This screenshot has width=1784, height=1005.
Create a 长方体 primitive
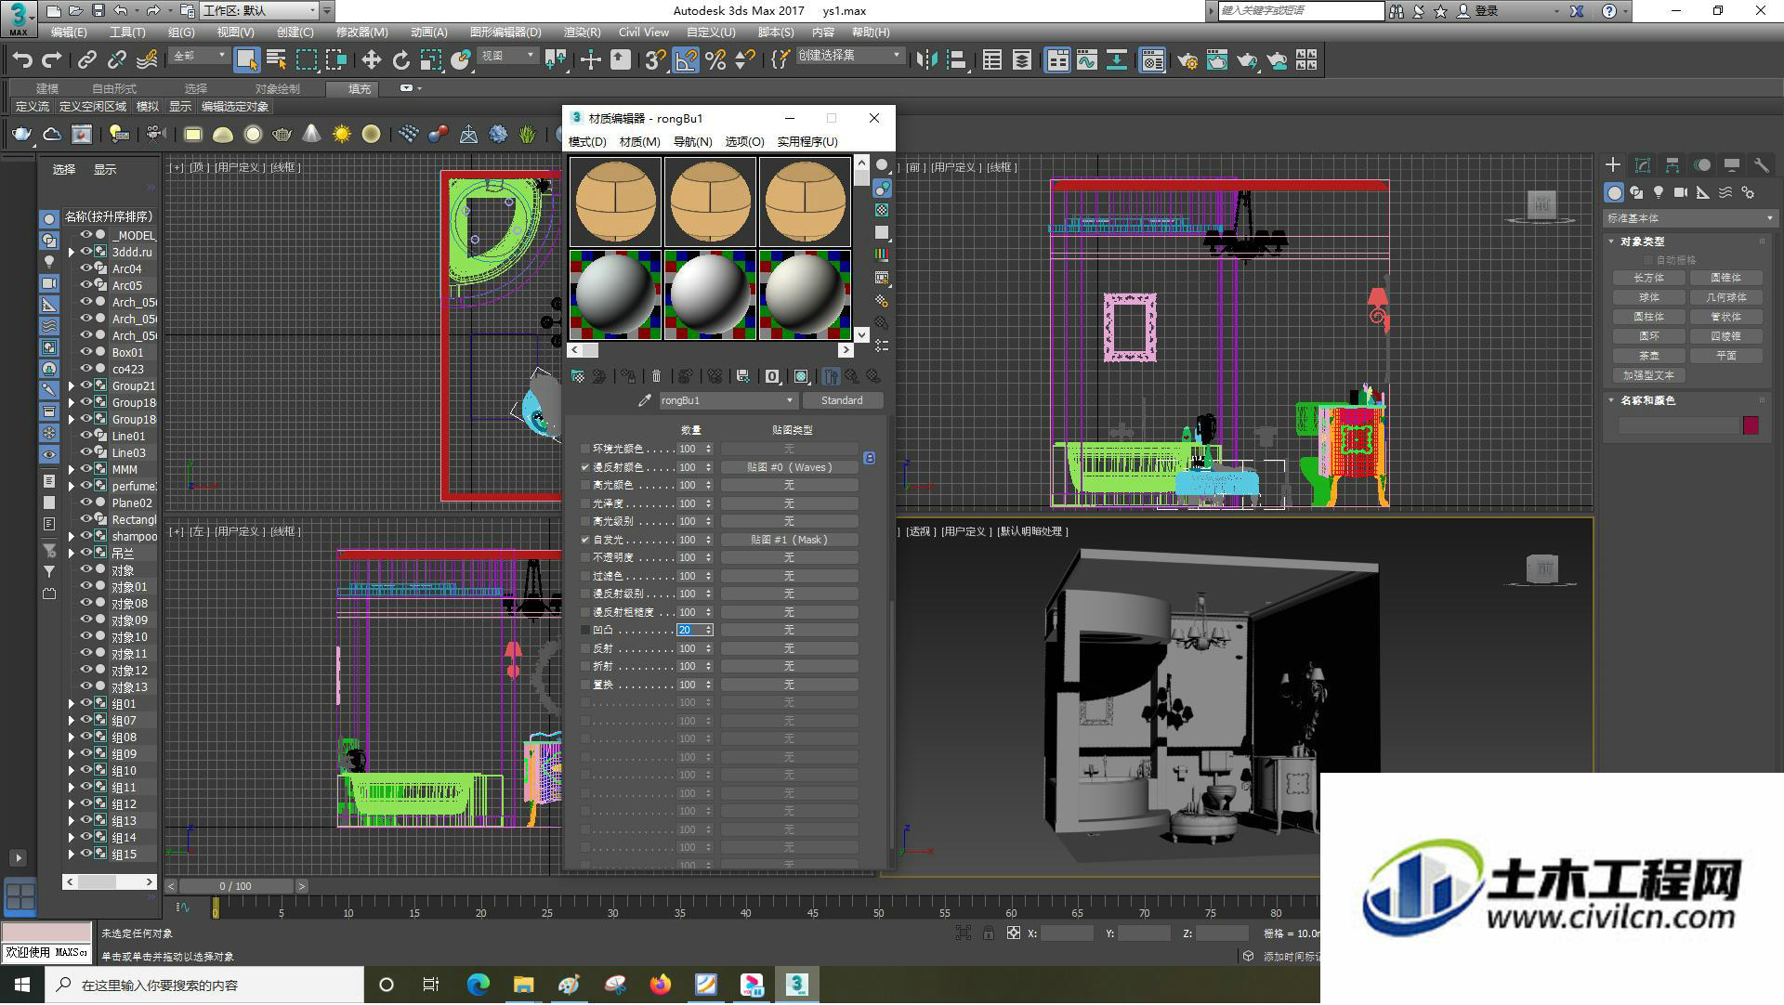[1648, 278]
